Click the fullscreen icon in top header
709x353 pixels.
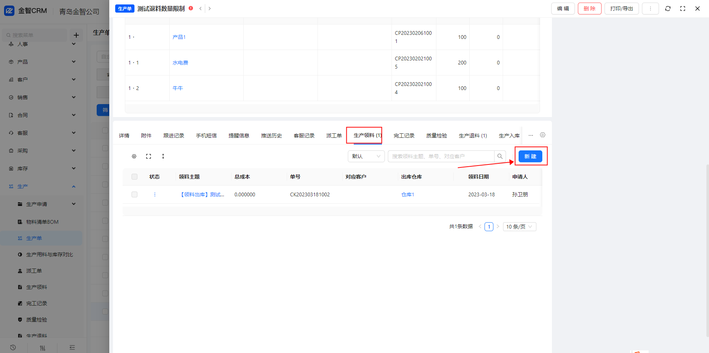682,9
